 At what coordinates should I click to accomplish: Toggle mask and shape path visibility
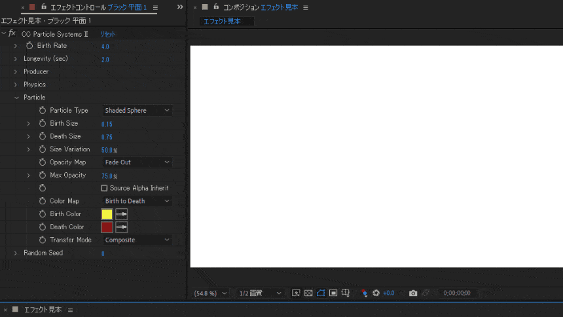[321, 293]
